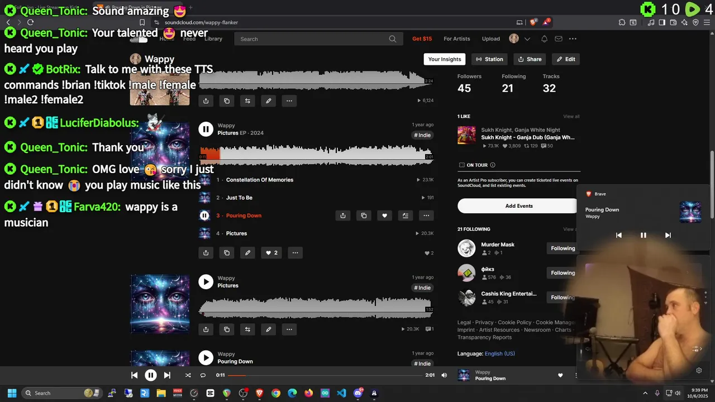Click the Share profile button
715x402 pixels.
click(530, 59)
